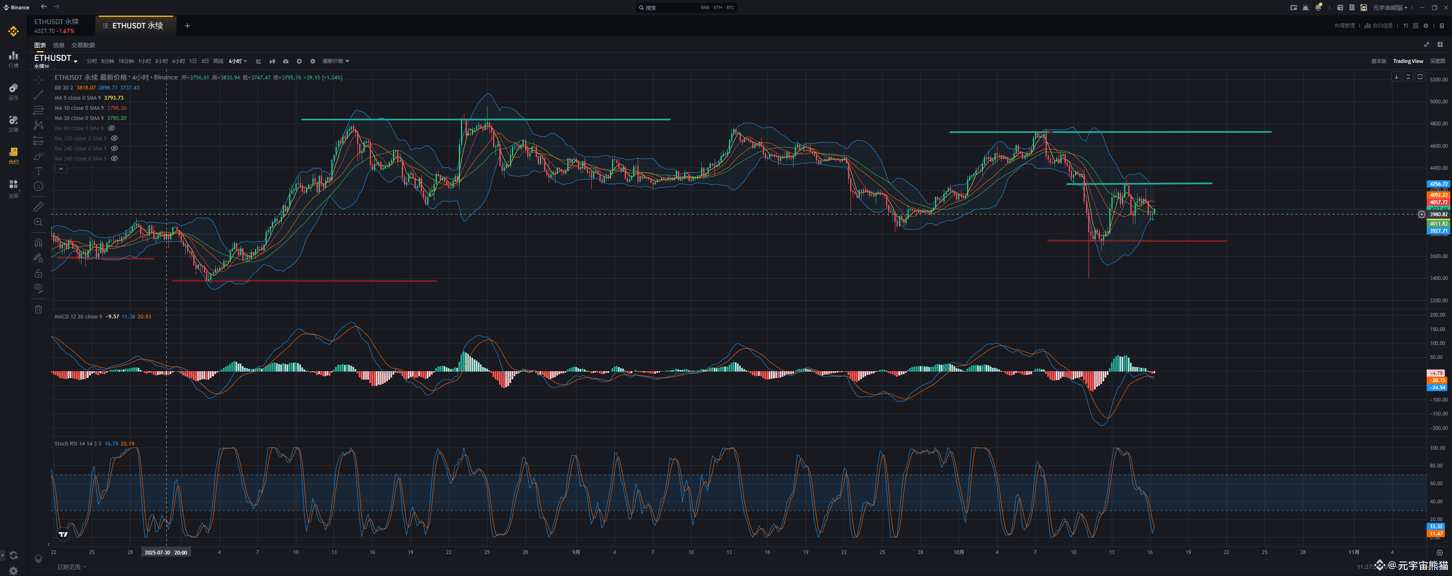Open the 最新价格 price type dropdown
This screenshot has height=576, width=1452.
tap(336, 61)
